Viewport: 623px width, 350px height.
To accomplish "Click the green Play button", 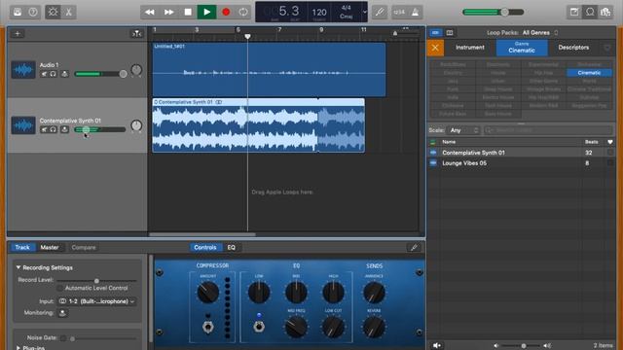I will (x=207, y=12).
